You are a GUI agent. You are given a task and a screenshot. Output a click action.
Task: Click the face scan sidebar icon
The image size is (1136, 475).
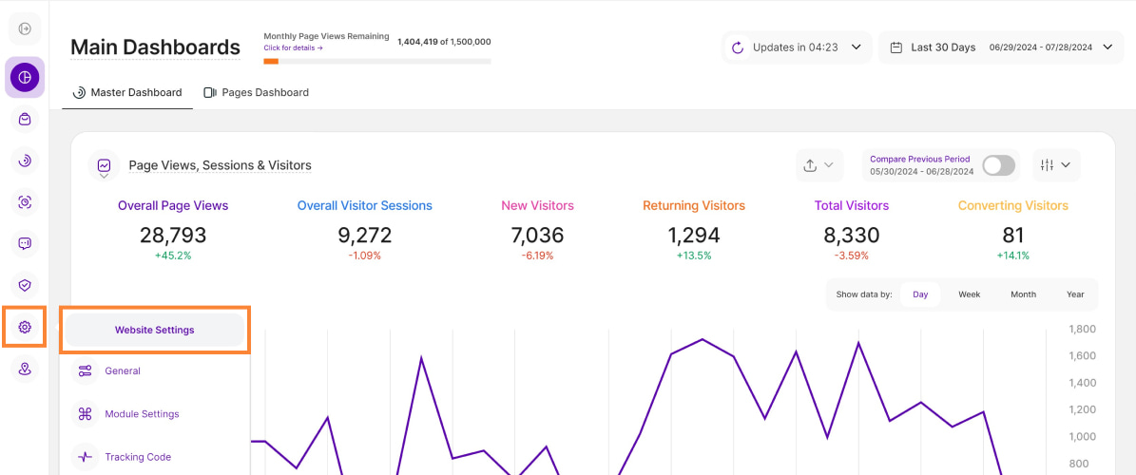pos(25,201)
